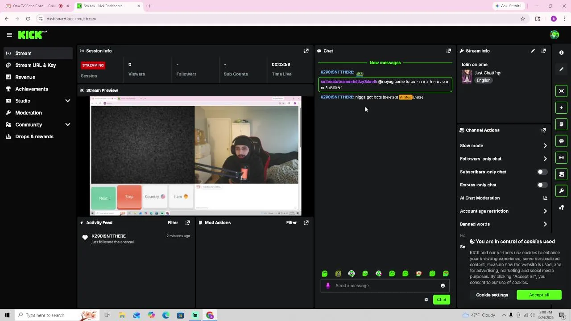Toggle the note widget in right sidebar
The width and height of the screenshot is (571, 321).
[x=561, y=124]
